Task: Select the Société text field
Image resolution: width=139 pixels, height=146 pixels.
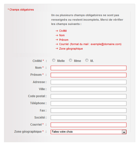Action: tap(89, 118)
